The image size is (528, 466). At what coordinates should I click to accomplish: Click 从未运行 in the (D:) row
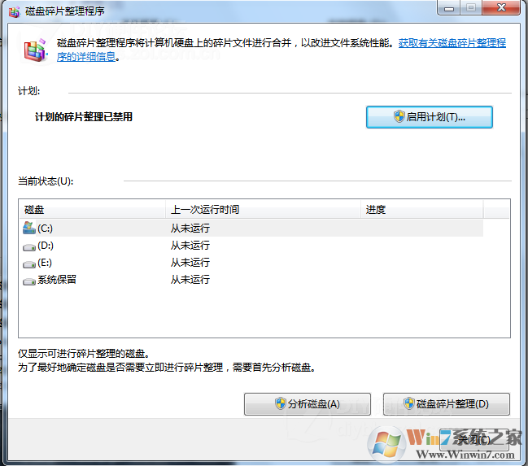coord(190,246)
